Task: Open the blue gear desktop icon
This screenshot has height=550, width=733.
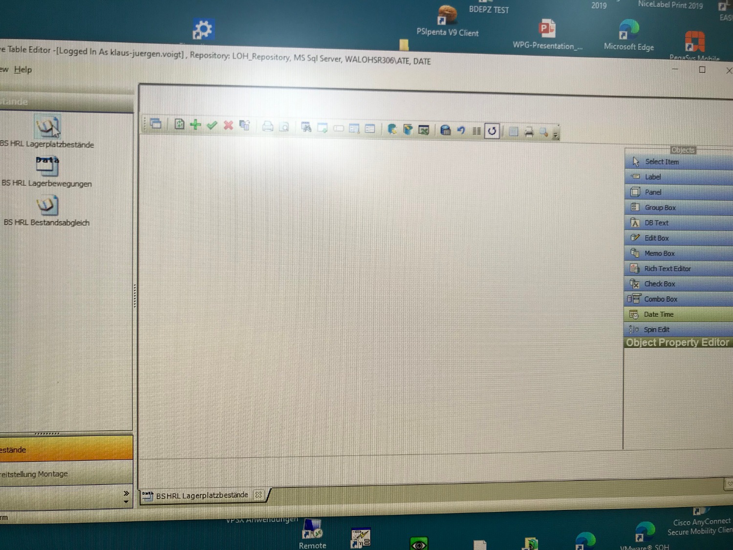Action: point(202,29)
